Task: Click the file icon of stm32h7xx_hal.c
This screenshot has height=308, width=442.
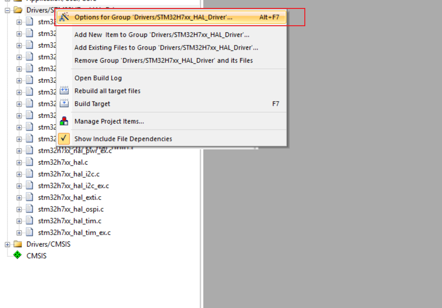Action: 29,162
